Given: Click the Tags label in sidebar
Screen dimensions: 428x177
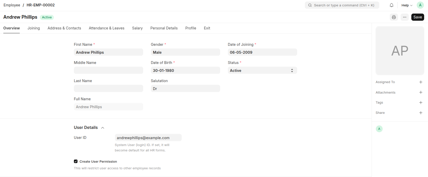Looking at the screenshot, I should click(x=379, y=103).
